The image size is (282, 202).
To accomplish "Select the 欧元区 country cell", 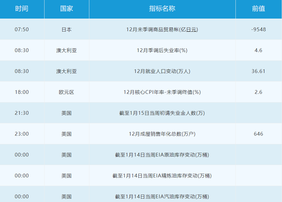I will [67, 92].
